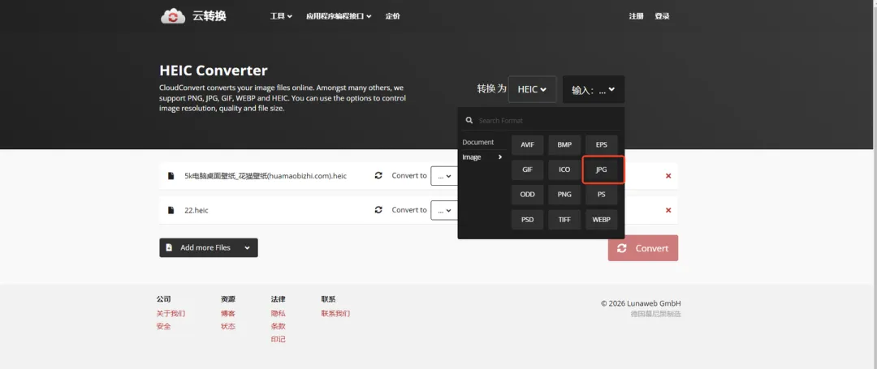The image size is (877, 369).
Task: Open the Convert to dropdown for the 5k电脑桌面壁纸 file
Action: tap(444, 176)
